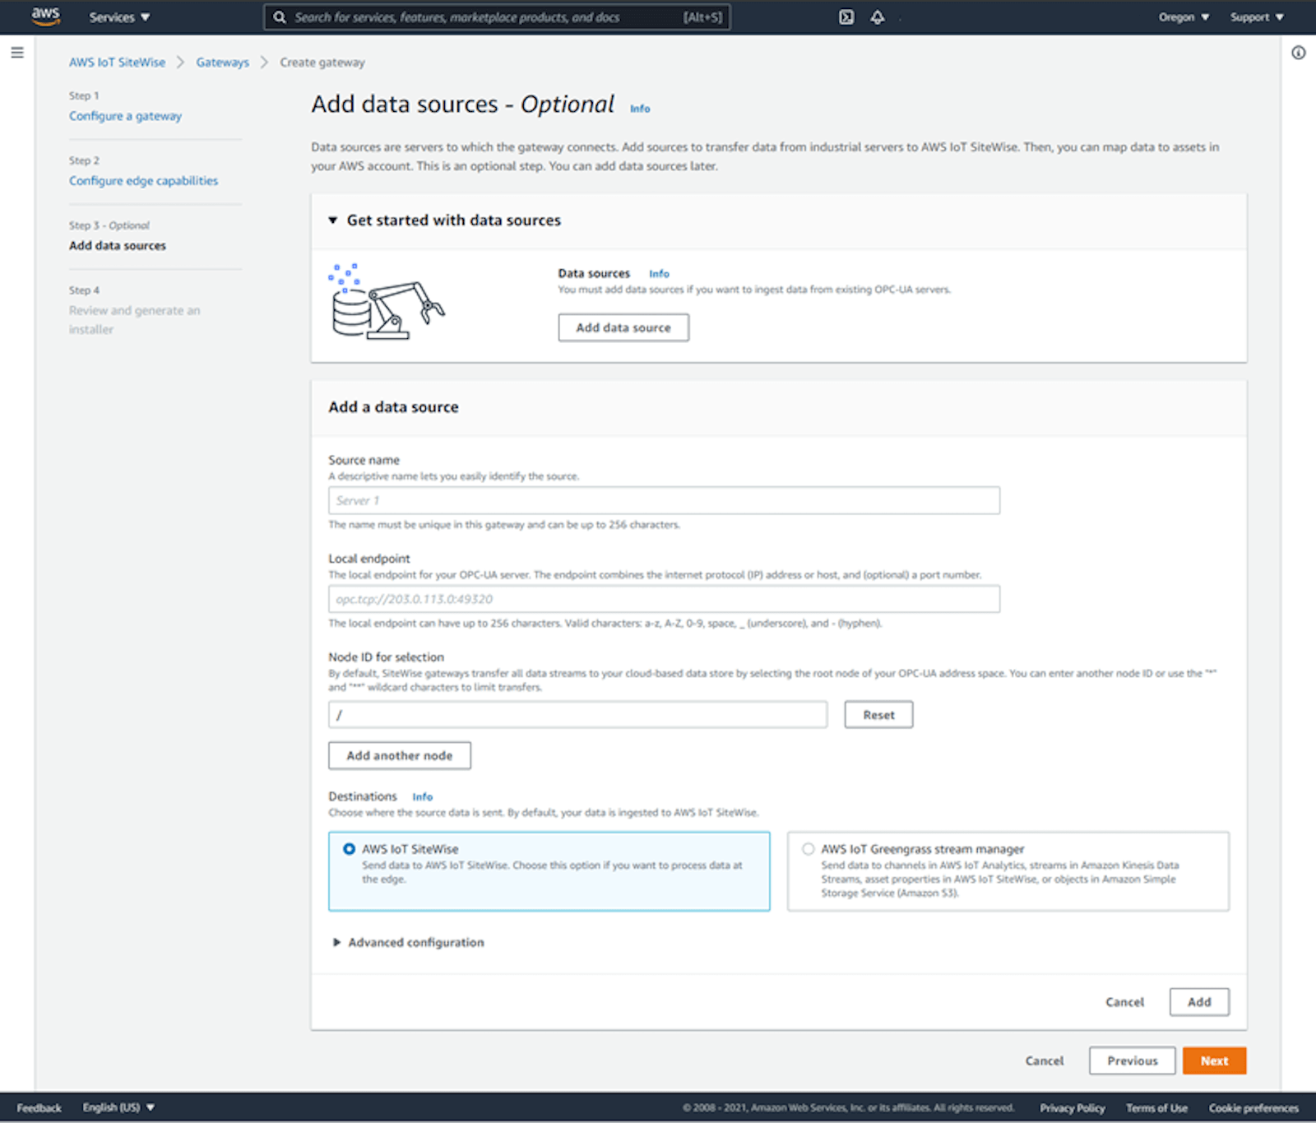Click the Add data source button
This screenshot has height=1123, width=1316.
(x=623, y=327)
